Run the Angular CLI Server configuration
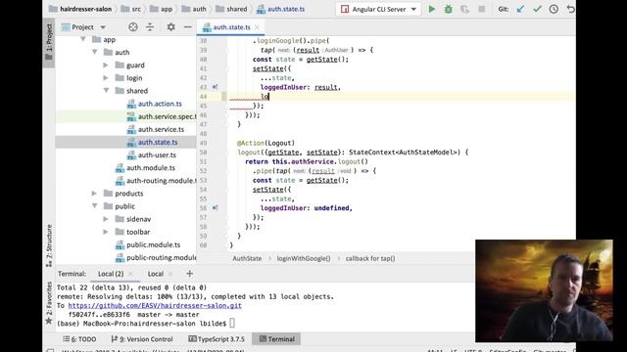627x352 pixels. pos(431,9)
